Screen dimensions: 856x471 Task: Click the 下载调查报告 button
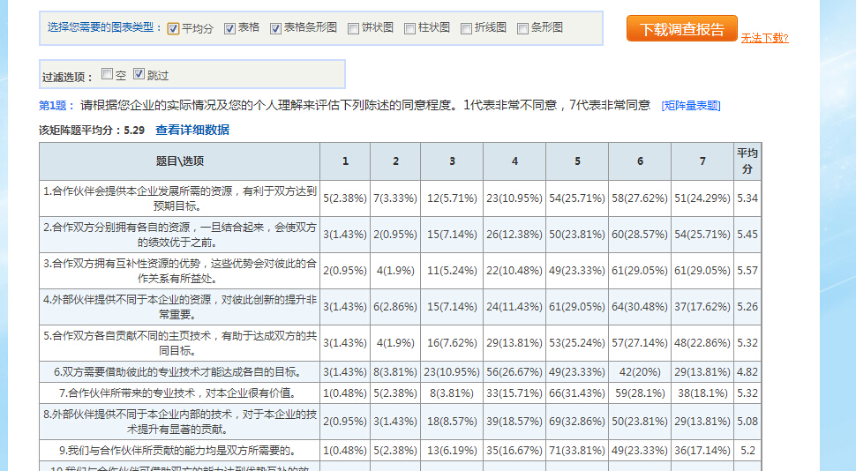(682, 28)
